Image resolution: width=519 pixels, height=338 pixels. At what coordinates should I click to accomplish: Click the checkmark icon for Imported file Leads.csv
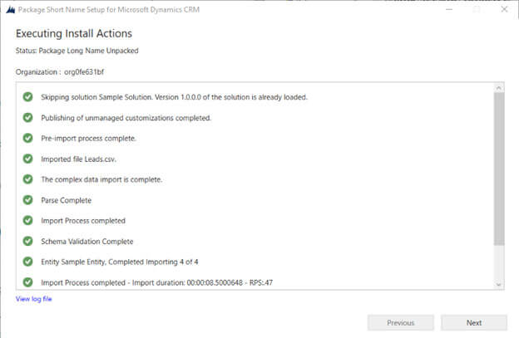(27, 159)
